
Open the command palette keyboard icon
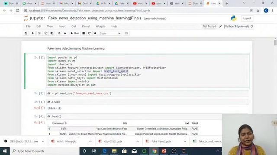126,33
